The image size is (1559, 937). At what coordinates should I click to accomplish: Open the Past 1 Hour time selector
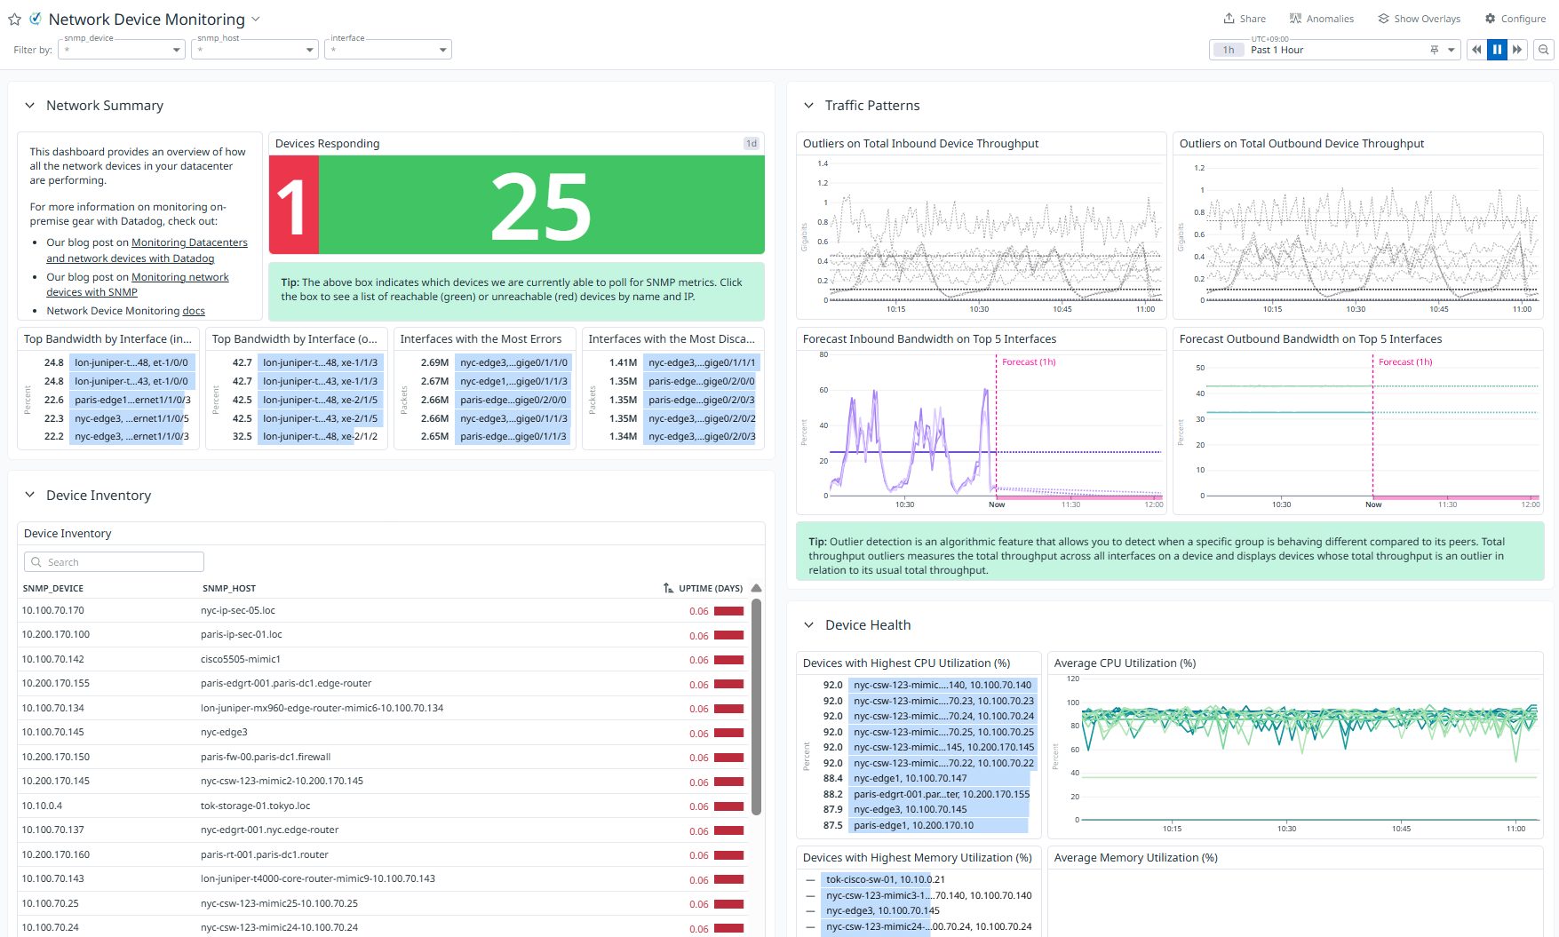pos(1334,50)
